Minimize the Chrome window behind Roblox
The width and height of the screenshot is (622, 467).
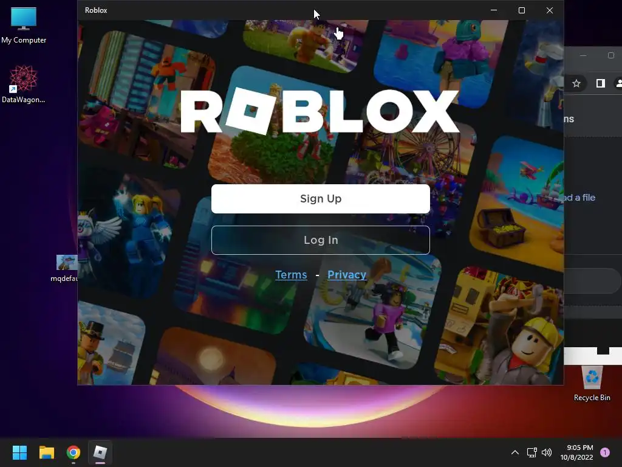(x=583, y=55)
